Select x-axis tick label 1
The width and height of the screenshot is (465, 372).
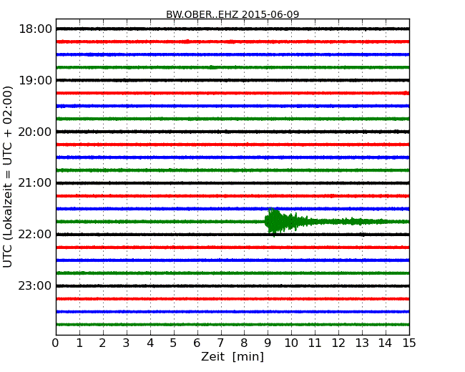point(79,343)
